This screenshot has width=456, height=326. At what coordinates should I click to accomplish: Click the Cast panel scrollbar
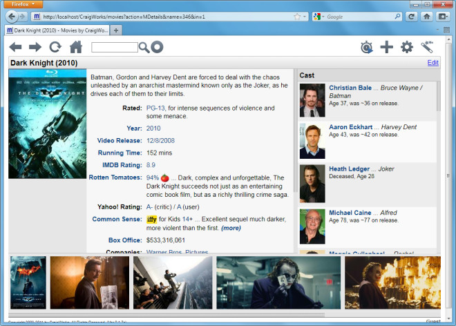pos(439,96)
